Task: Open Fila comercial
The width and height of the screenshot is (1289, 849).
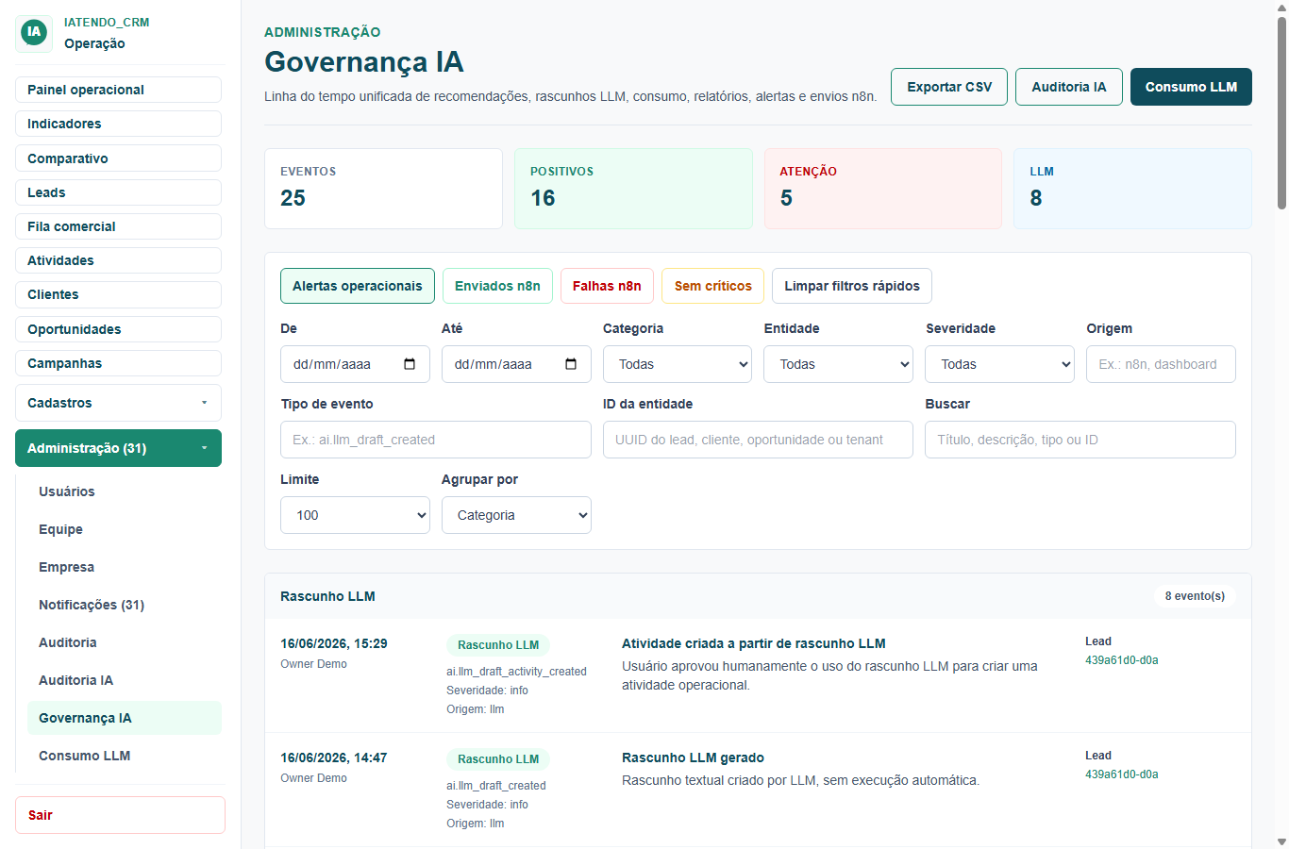Action: point(118,226)
